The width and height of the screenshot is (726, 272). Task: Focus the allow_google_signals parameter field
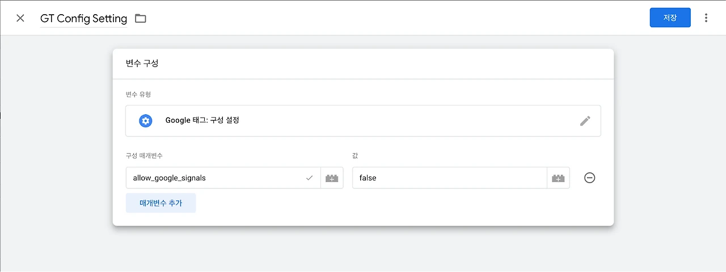pos(223,178)
